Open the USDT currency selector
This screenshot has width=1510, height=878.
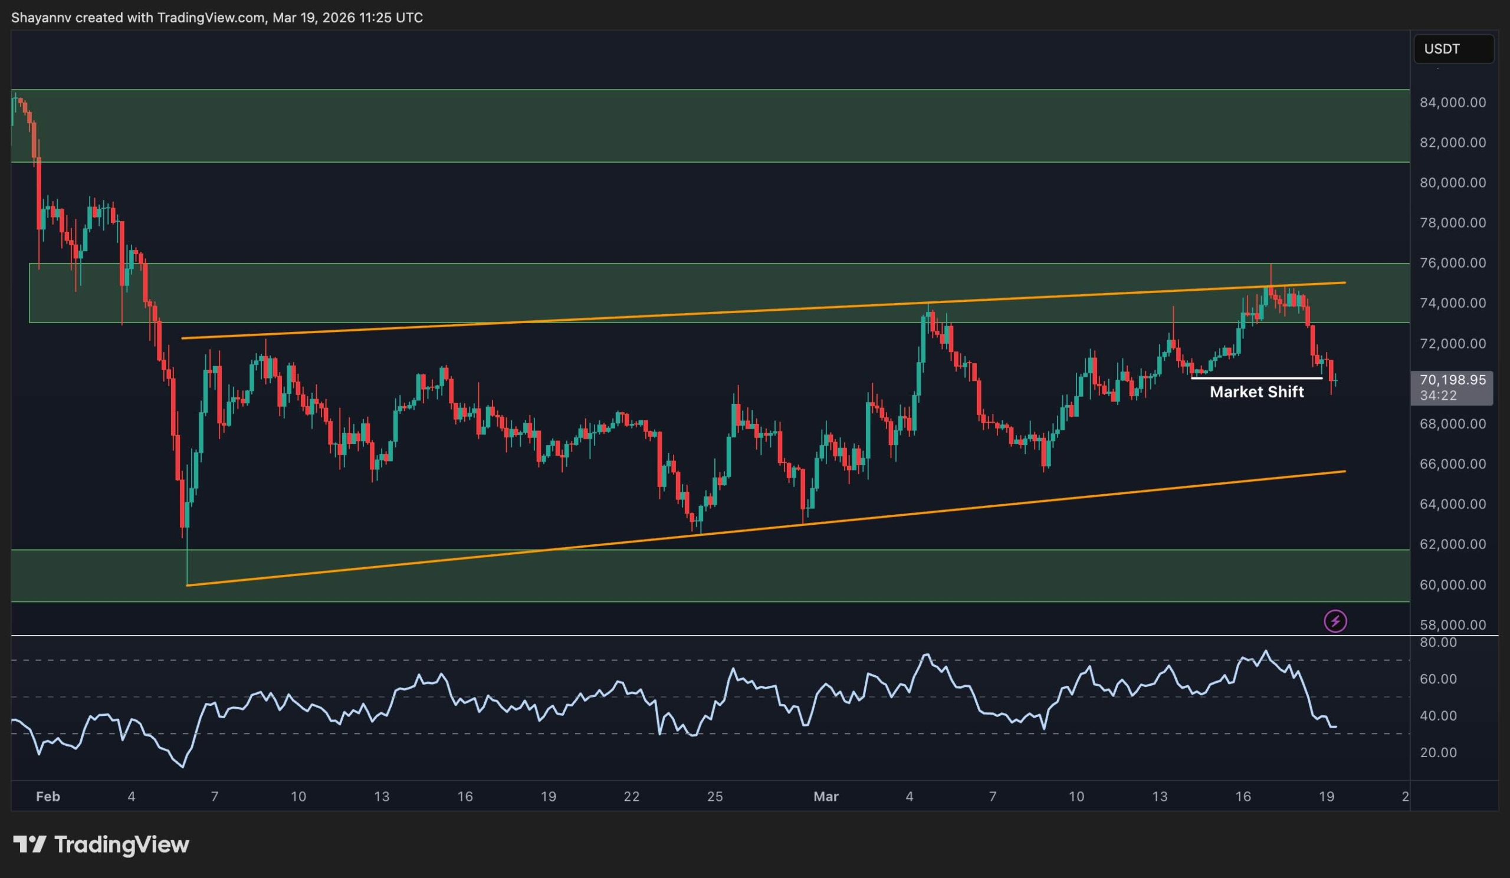point(1453,48)
